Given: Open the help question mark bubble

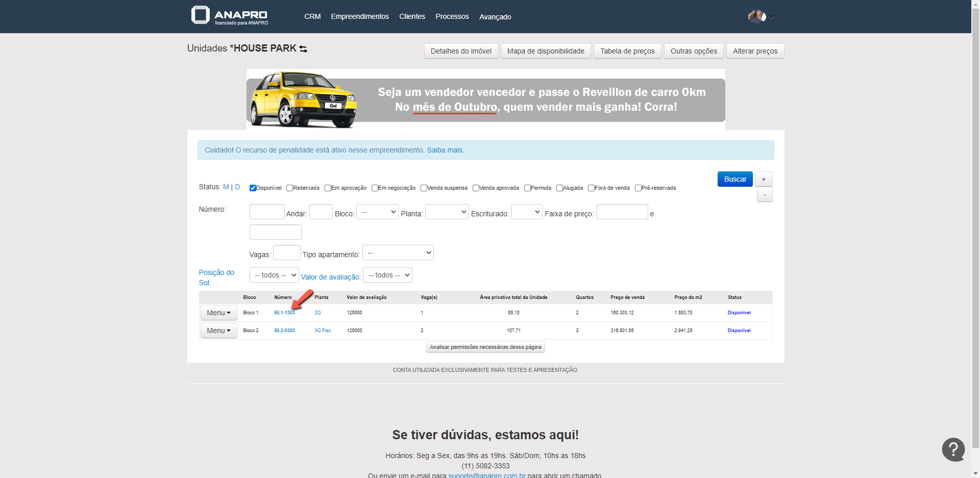Looking at the screenshot, I should 953,449.
